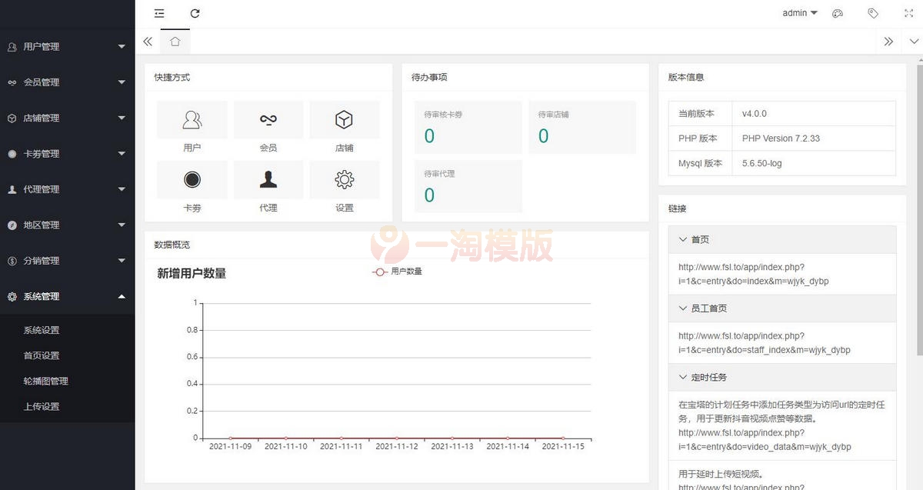The height and width of the screenshot is (490, 923).
Task: Click the filter/menu icon in toolbar
Action: coord(159,13)
